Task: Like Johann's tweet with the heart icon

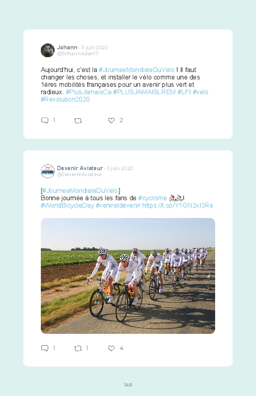Action: [111, 120]
